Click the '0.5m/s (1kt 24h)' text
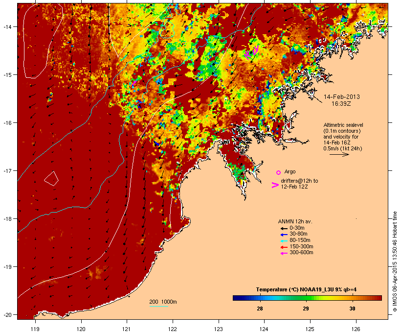The width and height of the screenshot is (401, 333). click(x=343, y=148)
